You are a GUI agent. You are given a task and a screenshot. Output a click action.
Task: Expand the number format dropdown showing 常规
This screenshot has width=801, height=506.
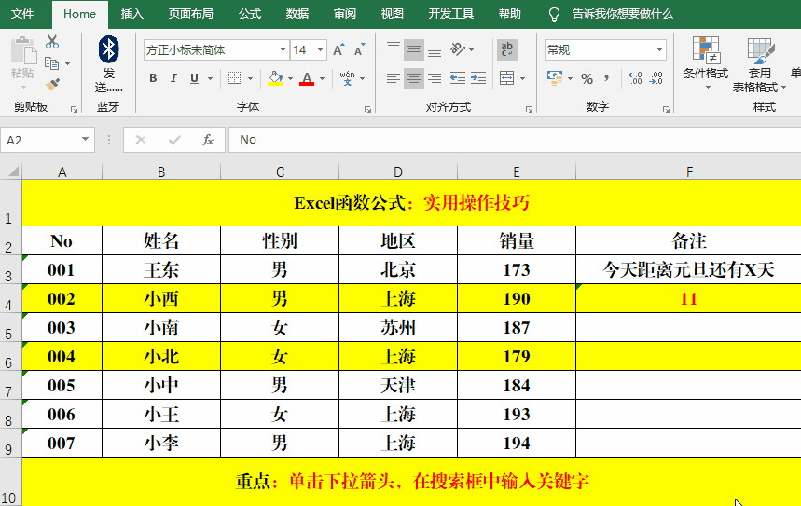659,50
